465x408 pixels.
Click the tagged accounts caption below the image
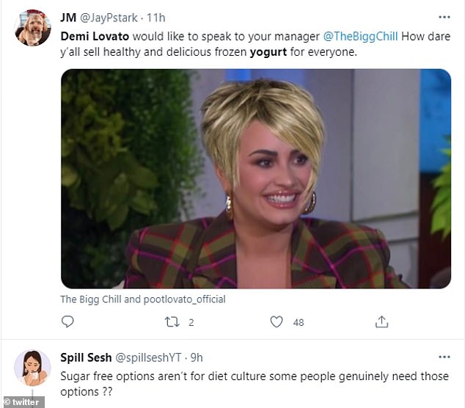click(143, 299)
